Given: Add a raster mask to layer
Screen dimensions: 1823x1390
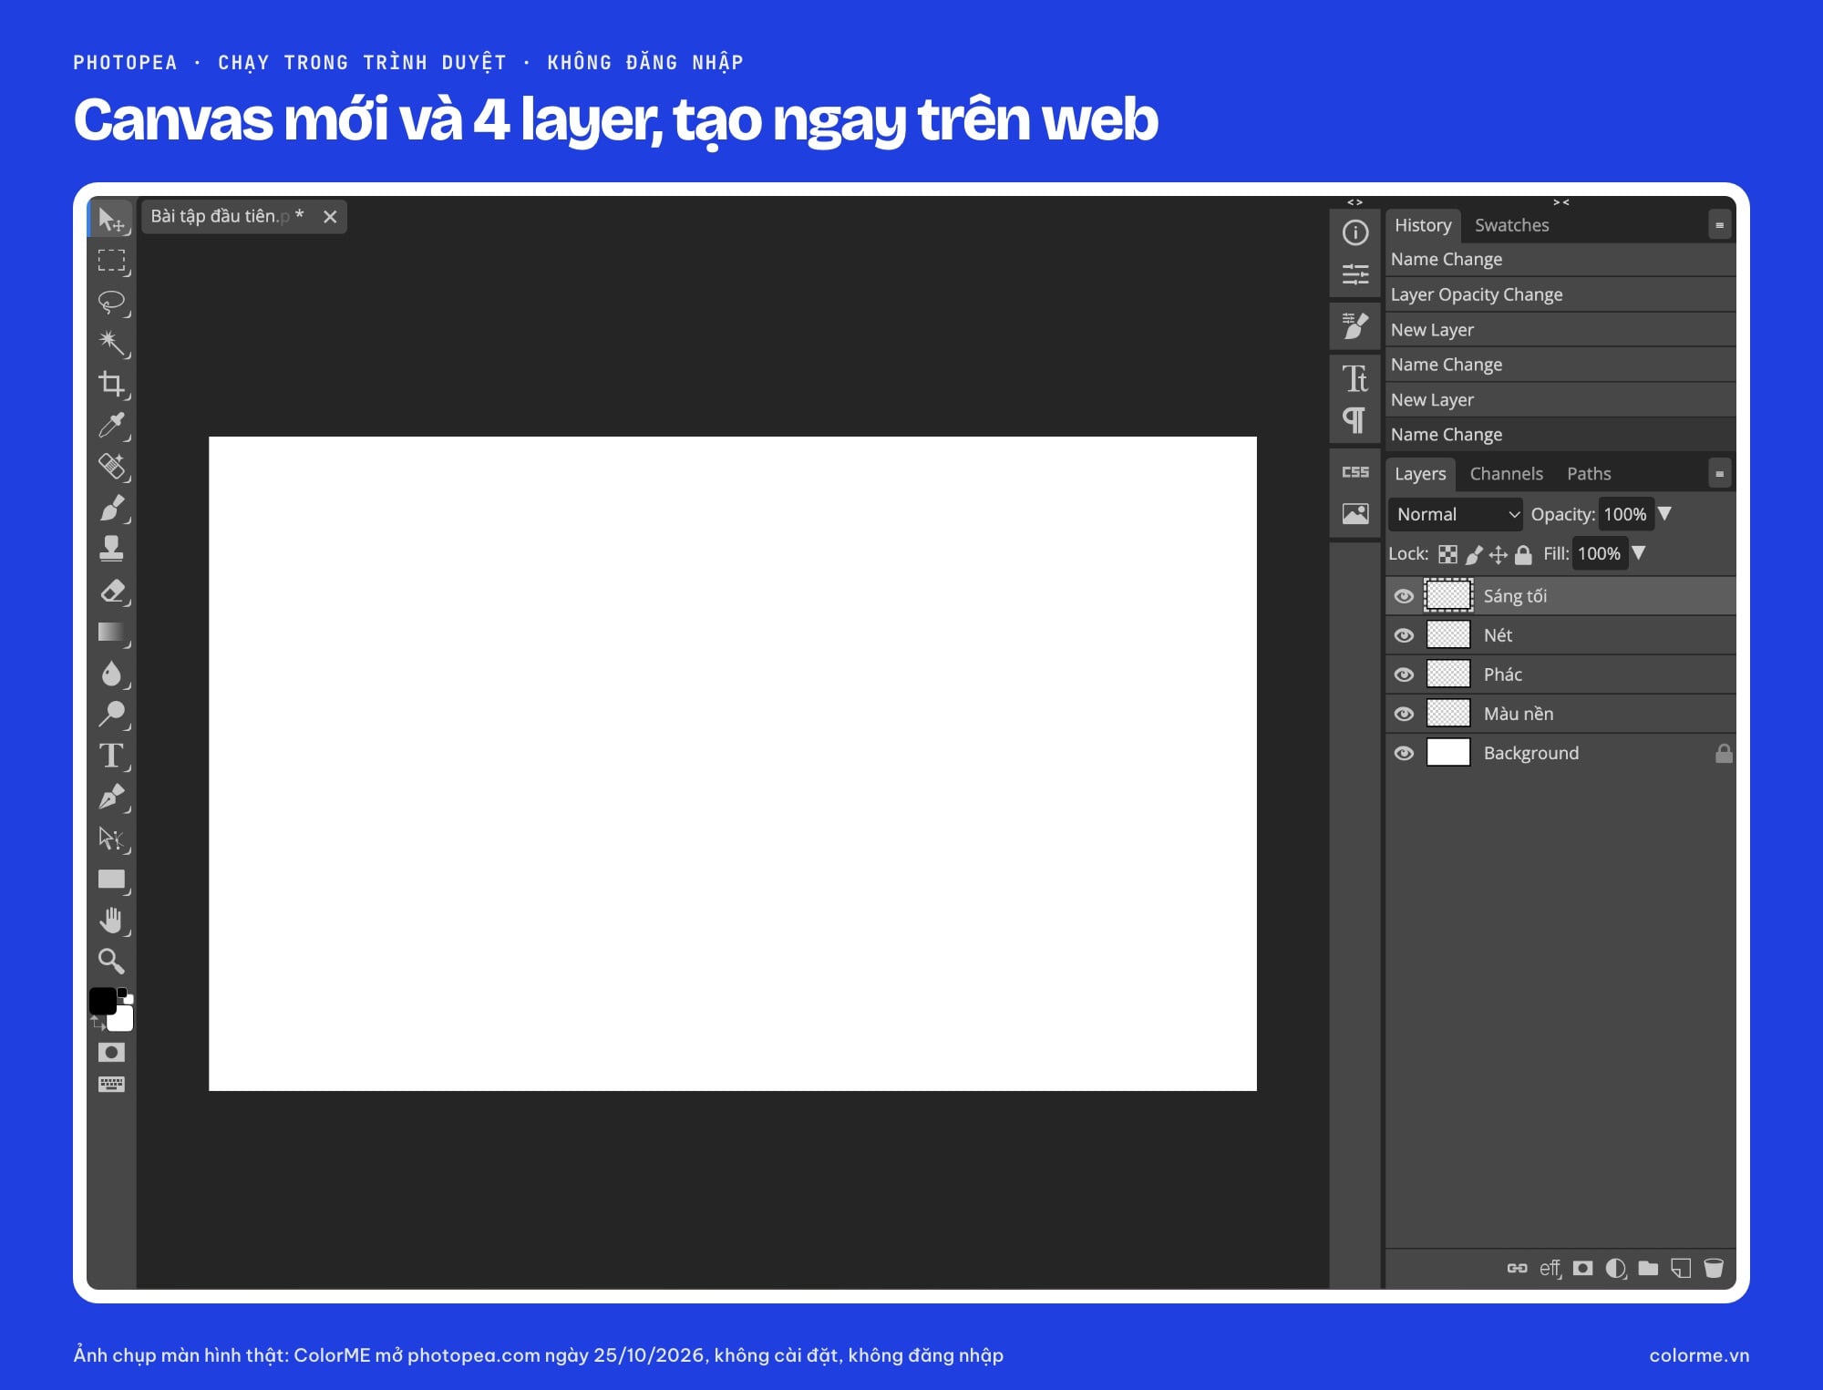Looking at the screenshot, I should [x=1583, y=1268].
